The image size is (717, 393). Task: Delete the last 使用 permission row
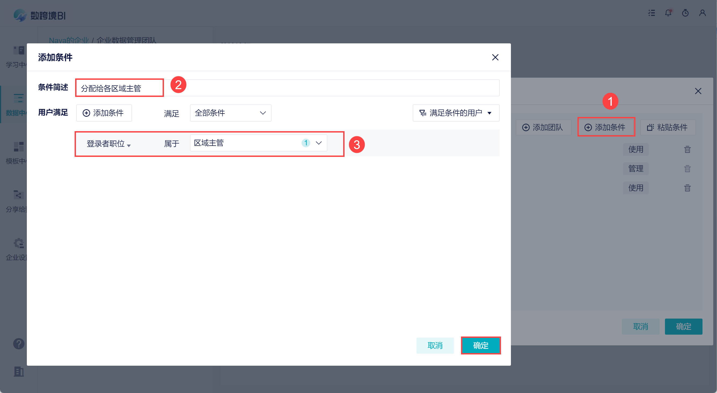point(687,188)
